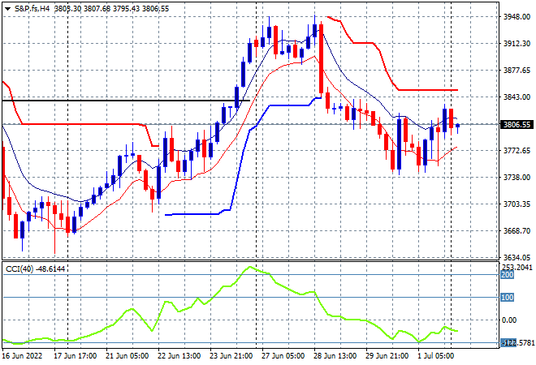This screenshot has height=365, width=536.
Task: Click the 17 Jun 17:00 time label
Action: pos(76,356)
